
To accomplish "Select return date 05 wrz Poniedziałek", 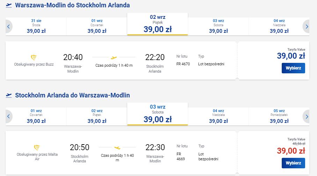I will point(279,116).
